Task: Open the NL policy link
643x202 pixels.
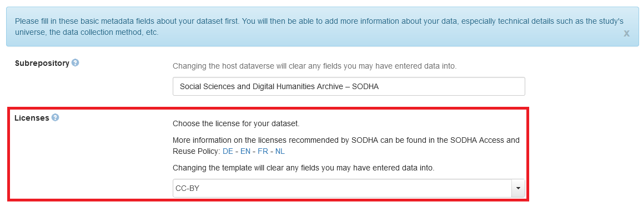Action: click(x=280, y=151)
